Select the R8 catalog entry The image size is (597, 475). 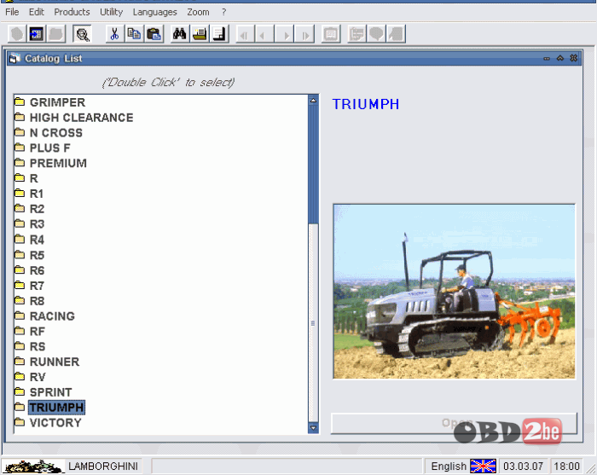coord(37,301)
